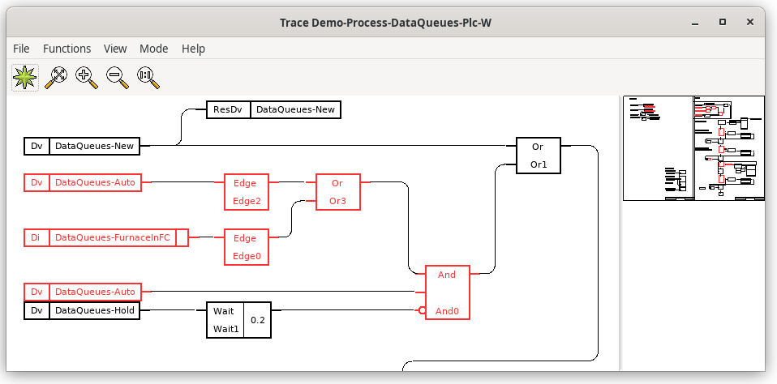Select the Wait1 timer block

239,320
